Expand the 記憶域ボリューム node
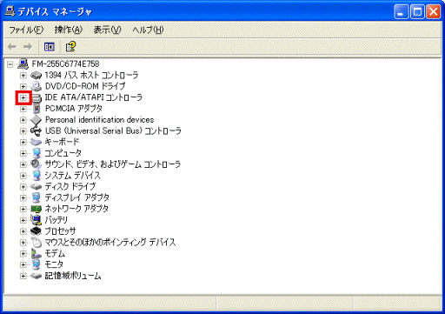The width and height of the screenshot is (445, 314). point(23,276)
